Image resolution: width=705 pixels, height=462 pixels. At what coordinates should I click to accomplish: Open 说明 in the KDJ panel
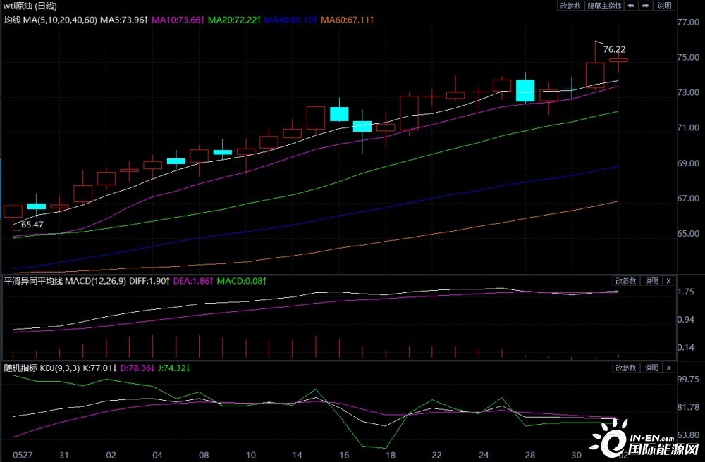coord(651,368)
